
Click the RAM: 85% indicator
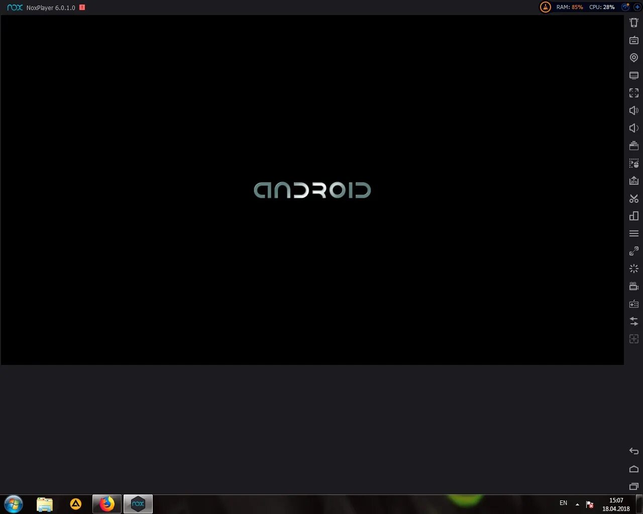(570, 8)
